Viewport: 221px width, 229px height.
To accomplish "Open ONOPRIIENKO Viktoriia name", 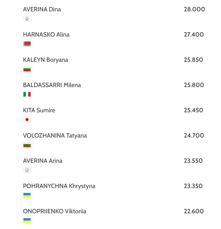I will tap(55, 211).
